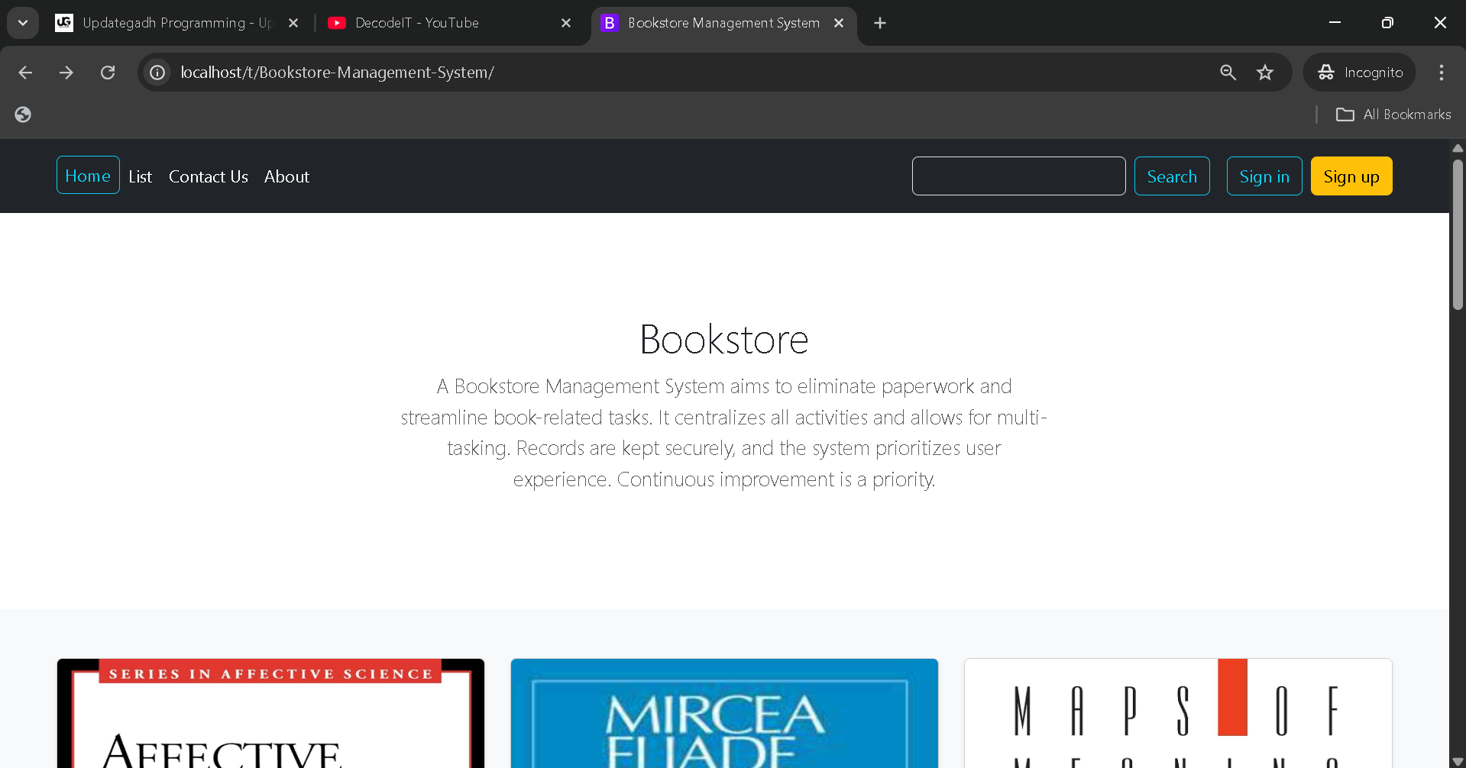Click the globe icon in bookmarks bar
Viewport: 1466px width, 768px height.
(x=23, y=115)
